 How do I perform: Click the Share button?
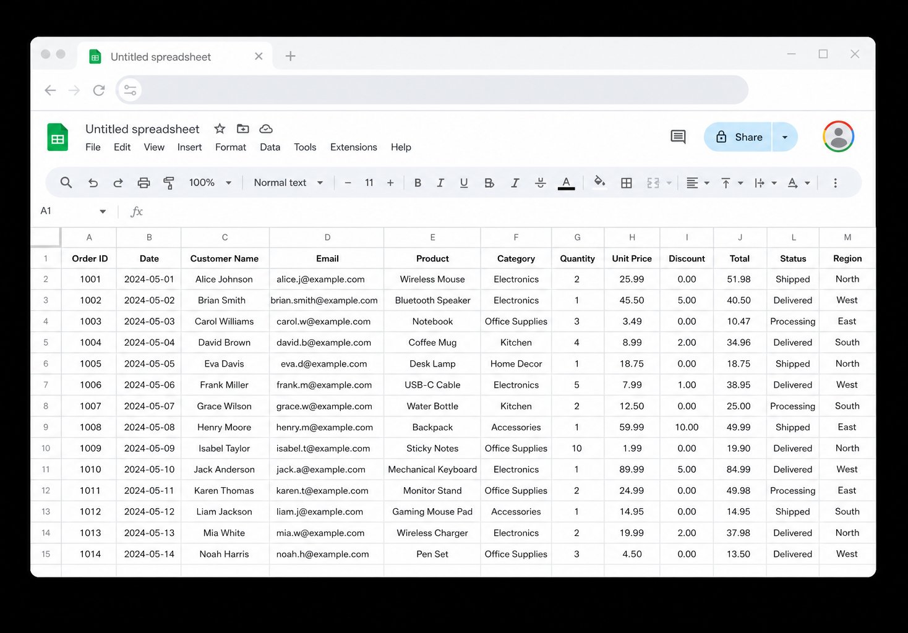(x=738, y=137)
